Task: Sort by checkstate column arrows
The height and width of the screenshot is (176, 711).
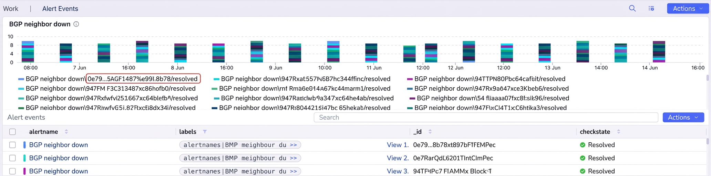Action: pos(618,132)
